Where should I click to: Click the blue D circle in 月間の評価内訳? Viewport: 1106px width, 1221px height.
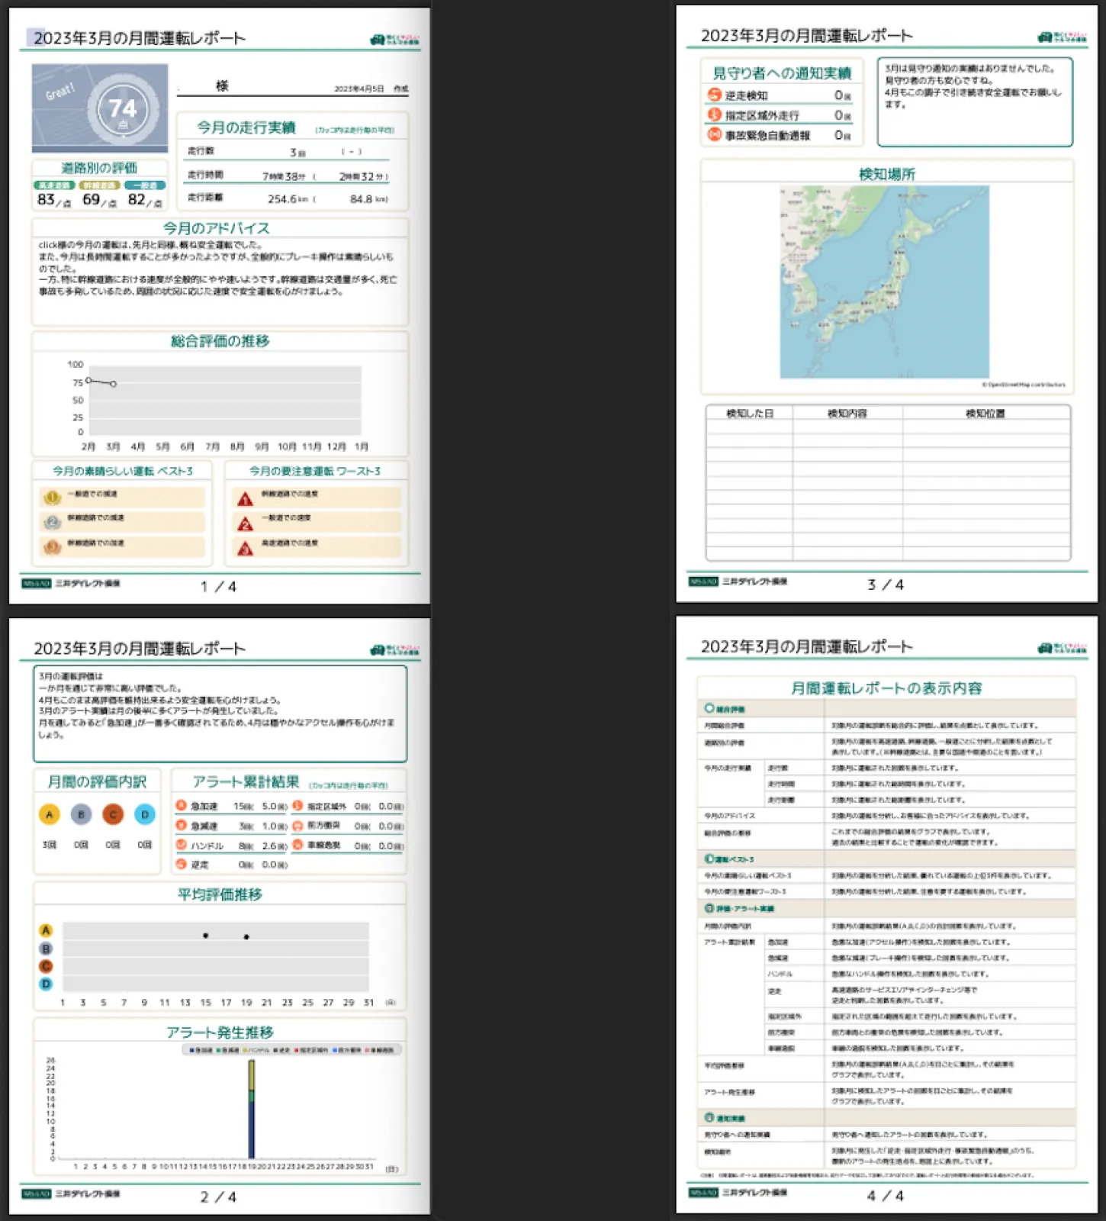tap(145, 814)
